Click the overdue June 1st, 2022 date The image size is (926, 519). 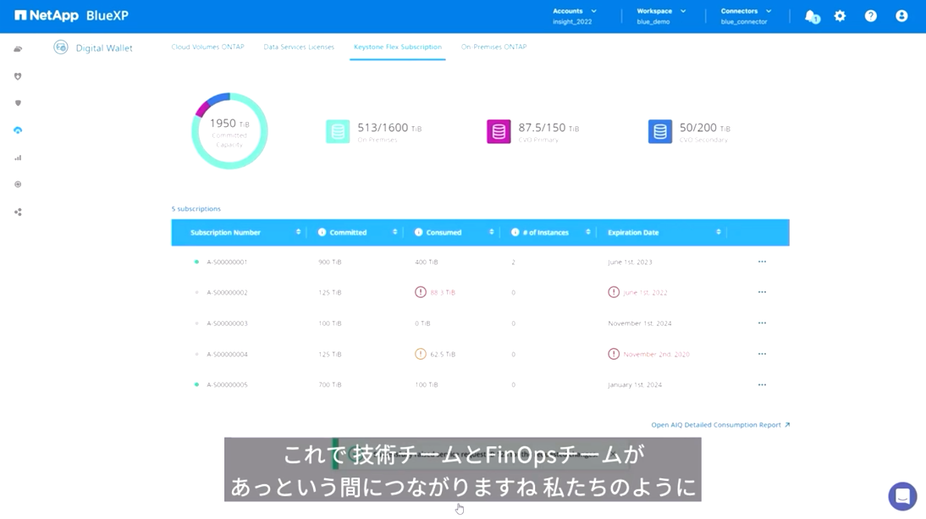click(645, 293)
